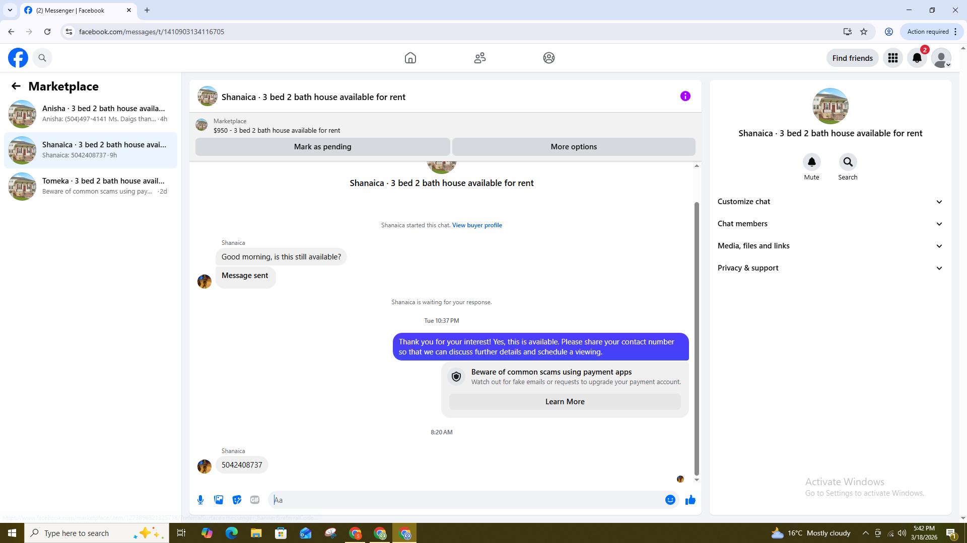The height and width of the screenshot is (543, 967).
Task: Click Mark as pending button
Action: (322, 147)
